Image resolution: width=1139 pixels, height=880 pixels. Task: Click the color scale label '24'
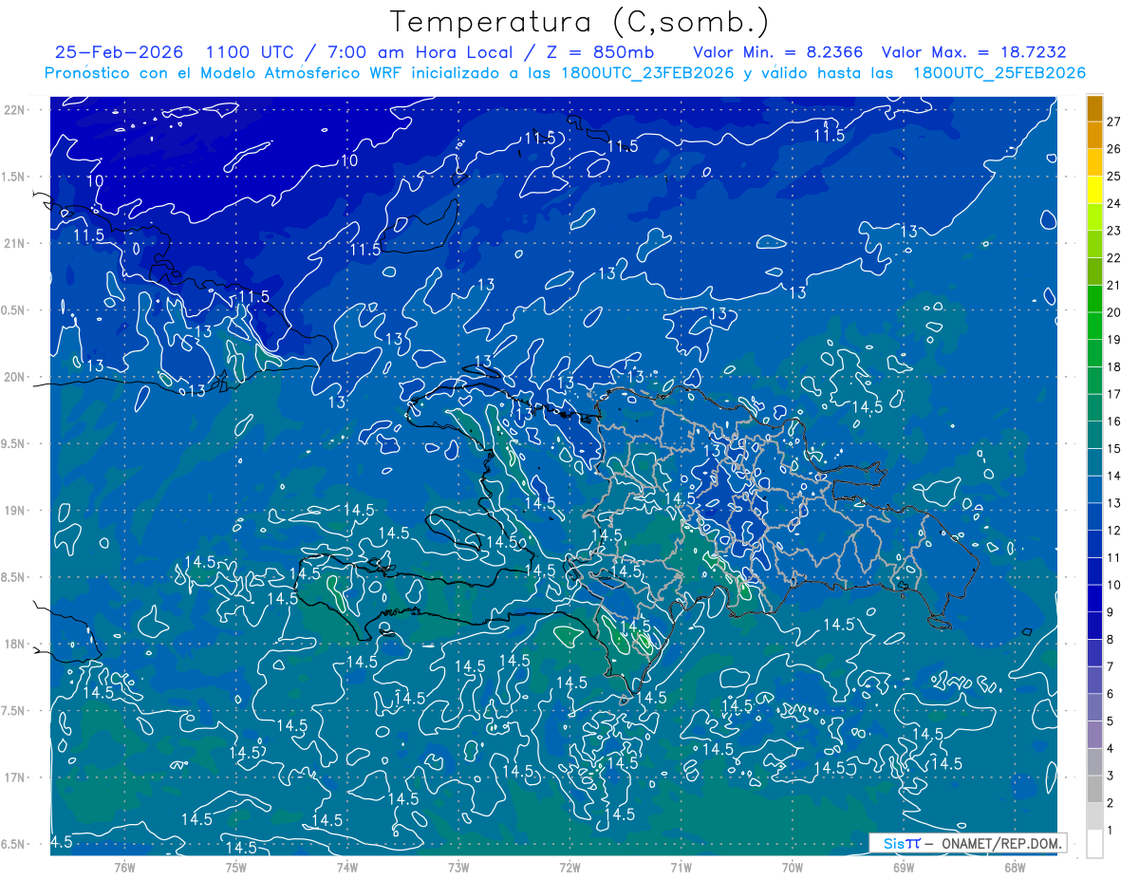click(x=1113, y=203)
